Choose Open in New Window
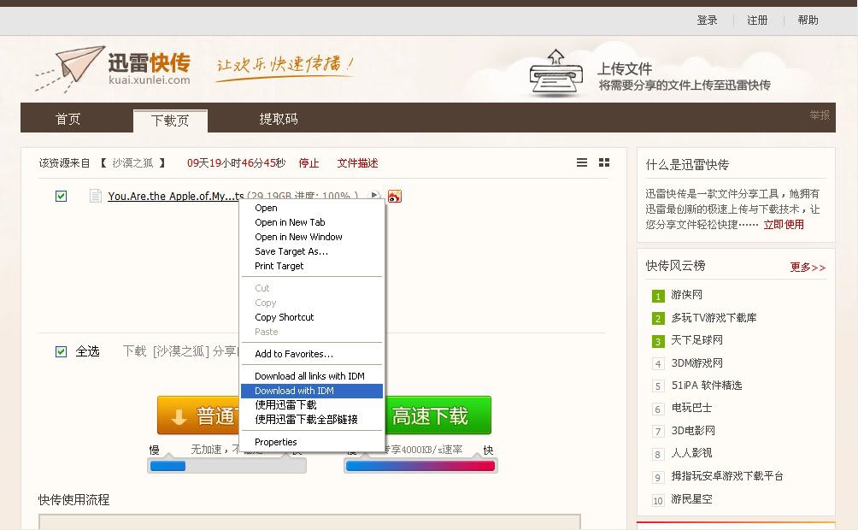Screen dimensions: 858x530 pos(312,237)
